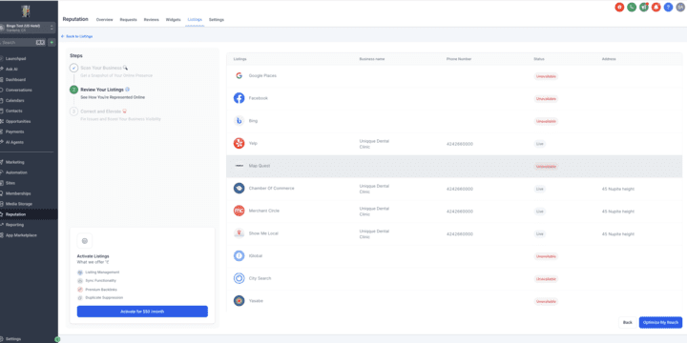Click the green phone icon
687x343 pixels.
pyautogui.click(x=632, y=7)
